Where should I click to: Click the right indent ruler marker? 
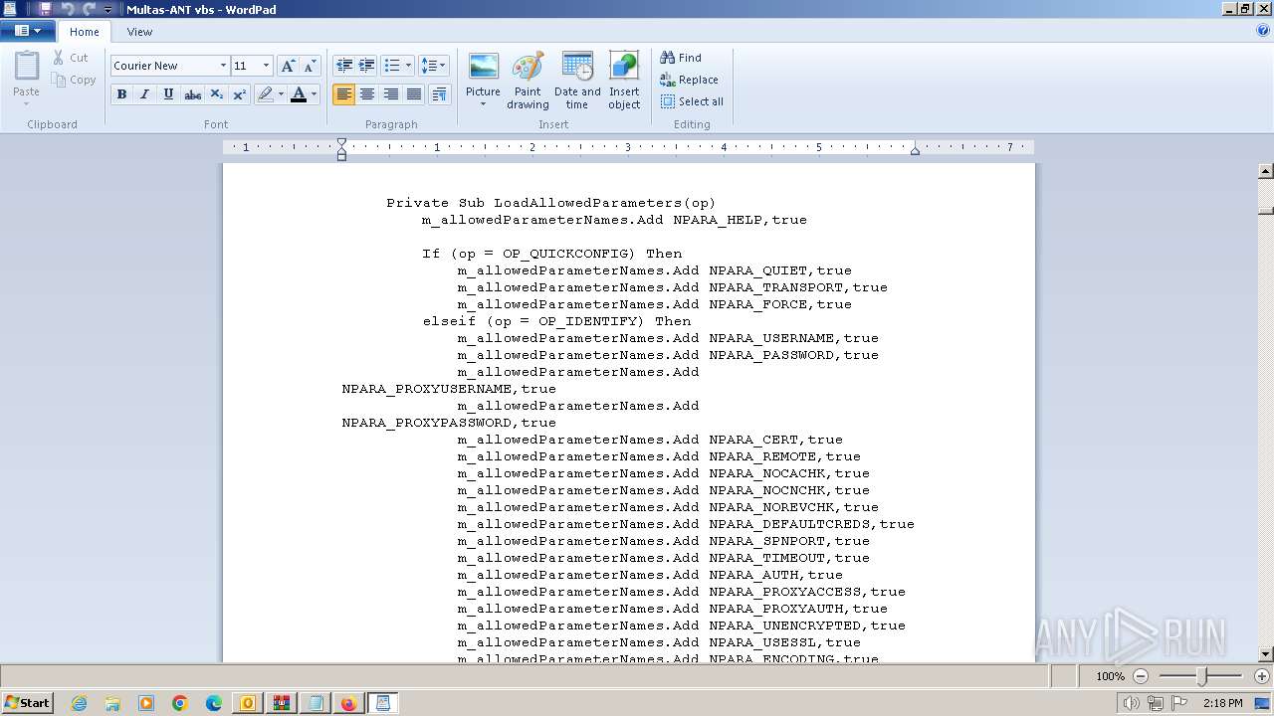pyautogui.click(x=915, y=150)
